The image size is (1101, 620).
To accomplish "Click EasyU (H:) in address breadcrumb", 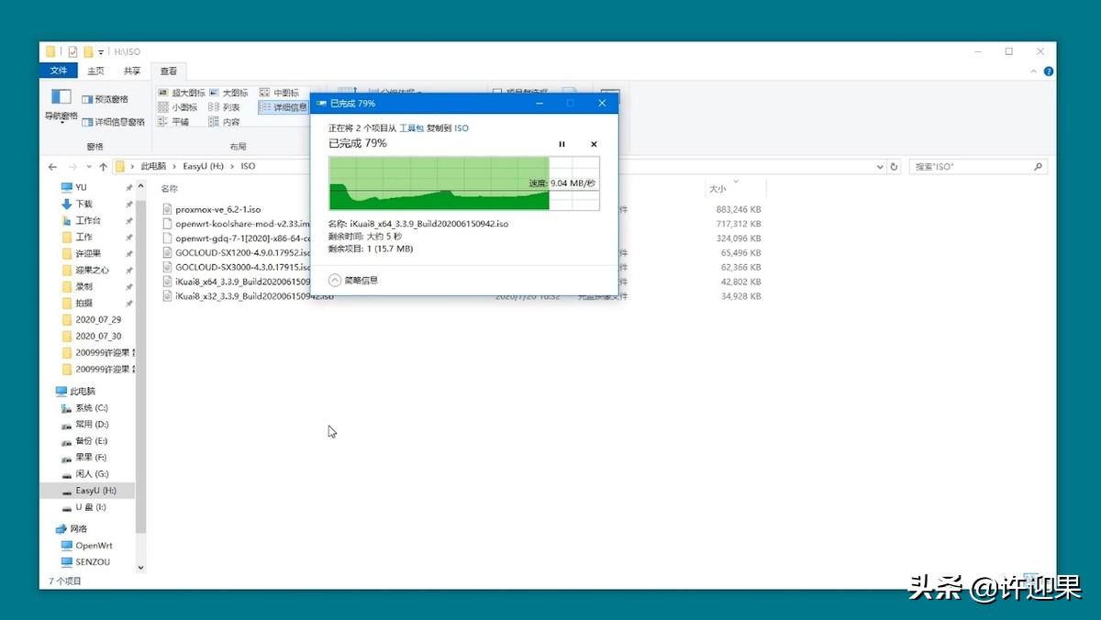I will click(x=203, y=167).
